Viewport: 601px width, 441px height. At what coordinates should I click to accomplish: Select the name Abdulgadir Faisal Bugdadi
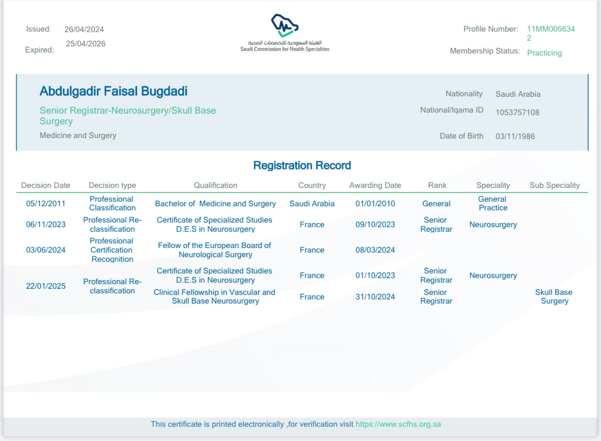click(x=114, y=92)
